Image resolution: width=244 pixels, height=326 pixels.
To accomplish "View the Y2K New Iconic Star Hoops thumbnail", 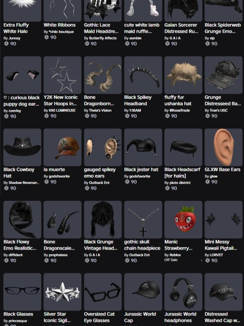I will (x=62, y=75).
